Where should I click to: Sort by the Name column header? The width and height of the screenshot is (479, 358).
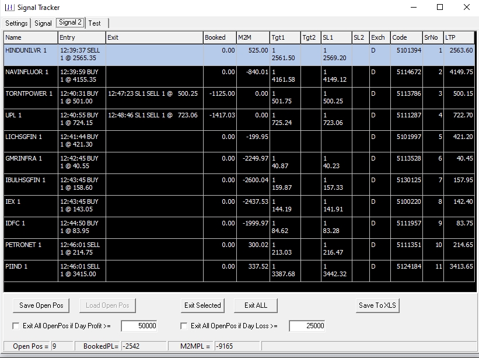[x=31, y=37]
